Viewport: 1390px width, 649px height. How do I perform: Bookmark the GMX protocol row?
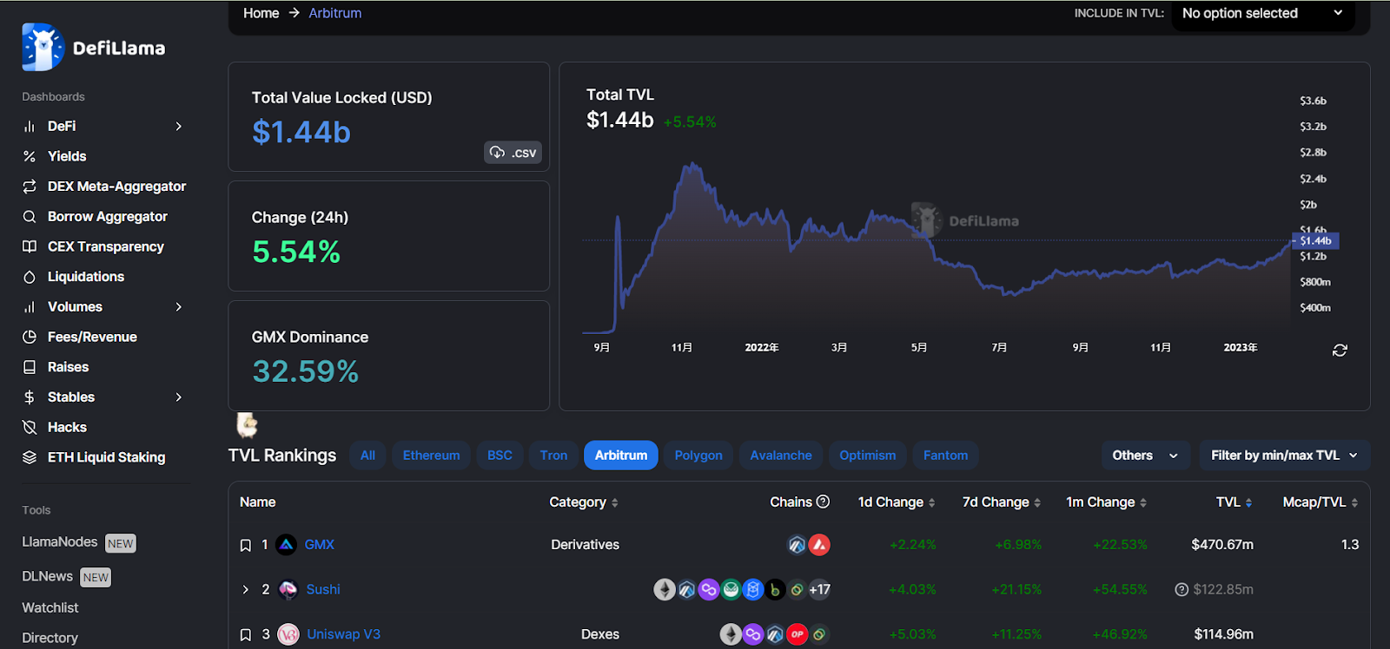coord(246,545)
